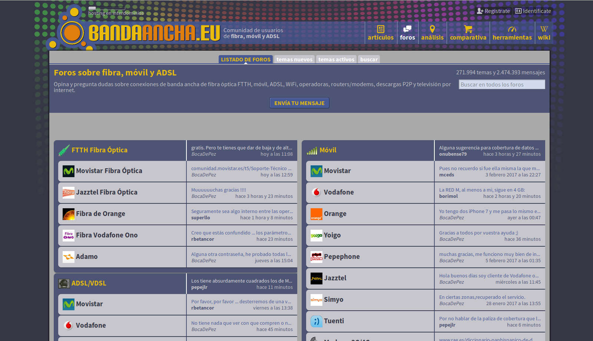Click the FTTH Fibra Óptica fiber cable icon
The width and height of the screenshot is (593, 341).
coord(64,150)
